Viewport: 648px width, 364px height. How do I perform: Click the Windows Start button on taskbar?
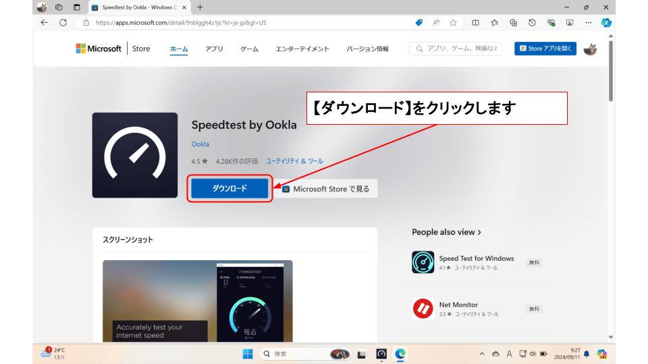[x=247, y=354]
